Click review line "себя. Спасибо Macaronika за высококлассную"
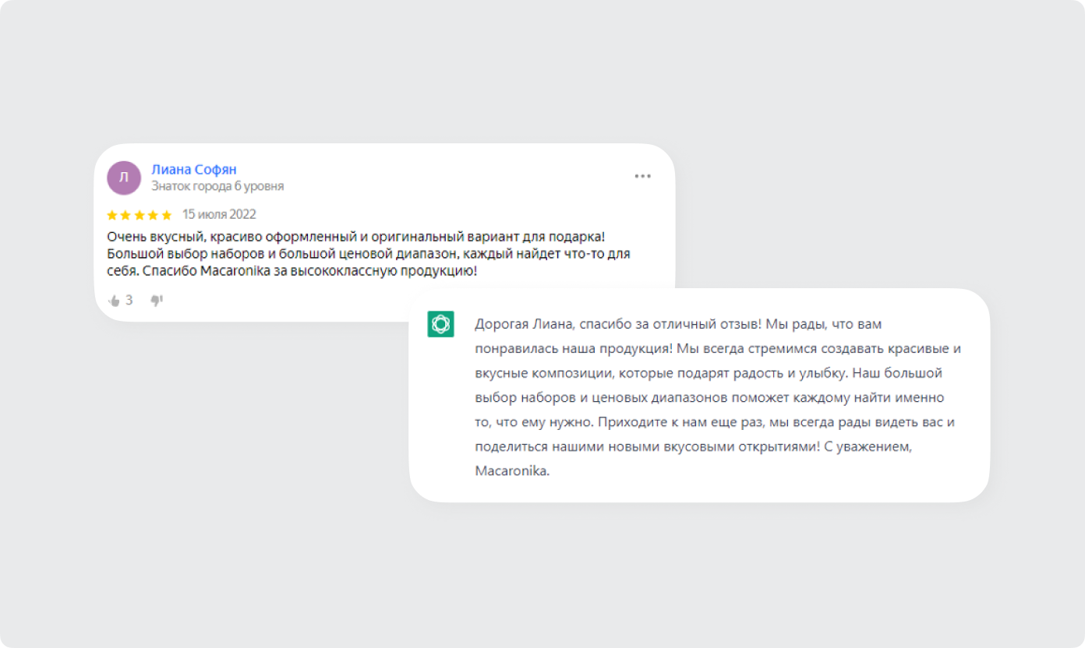The image size is (1085, 648). [292, 272]
